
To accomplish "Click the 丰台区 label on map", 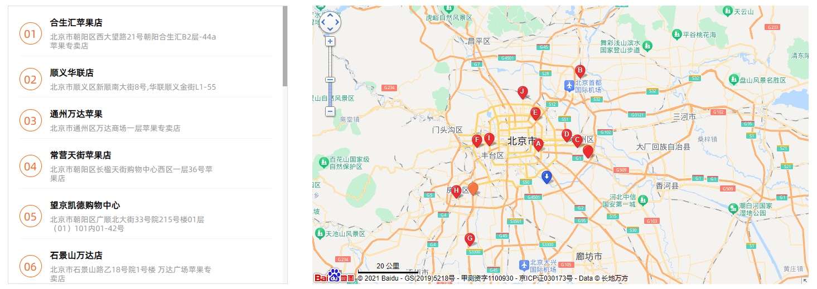I will coord(492,155).
